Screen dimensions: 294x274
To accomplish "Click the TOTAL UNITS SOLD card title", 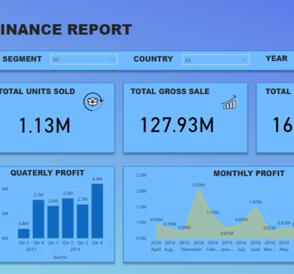I will [37, 91].
